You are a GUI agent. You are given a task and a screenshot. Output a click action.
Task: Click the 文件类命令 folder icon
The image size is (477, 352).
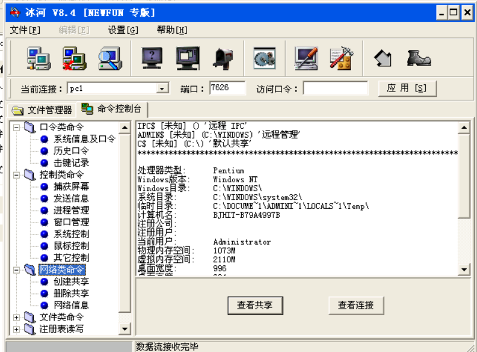pyautogui.click(x=30, y=318)
